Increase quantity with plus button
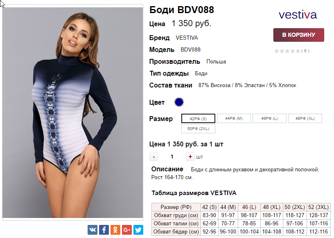 (190, 157)
